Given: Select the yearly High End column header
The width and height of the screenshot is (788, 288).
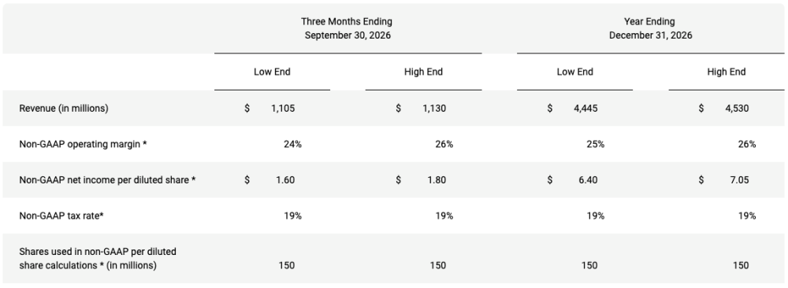Looking at the screenshot, I should point(727,72).
